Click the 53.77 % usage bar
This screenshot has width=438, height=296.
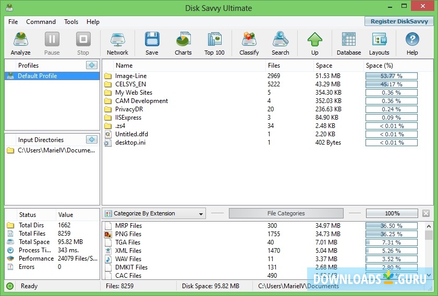392,76
